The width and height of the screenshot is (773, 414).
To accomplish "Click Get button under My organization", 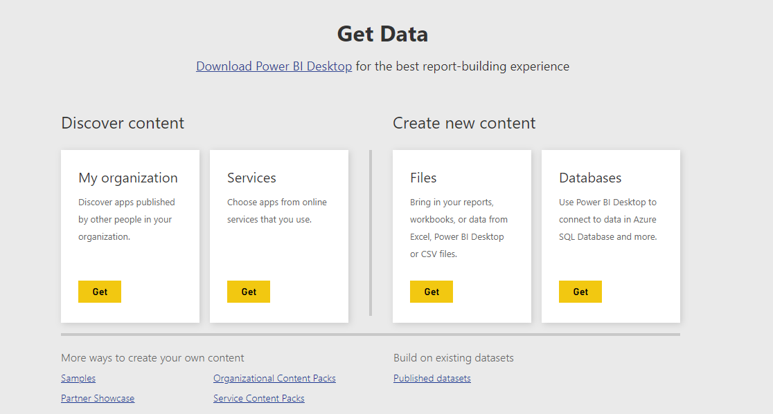I will tap(100, 292).
